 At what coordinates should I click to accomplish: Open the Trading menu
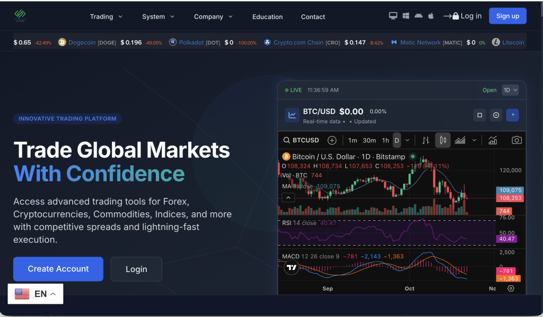click(x=106, y=16)
